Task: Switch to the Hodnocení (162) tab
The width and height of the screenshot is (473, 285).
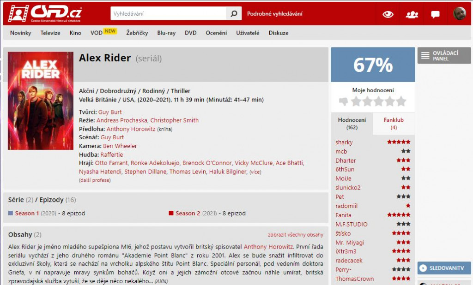Action: tap(352, 124)
